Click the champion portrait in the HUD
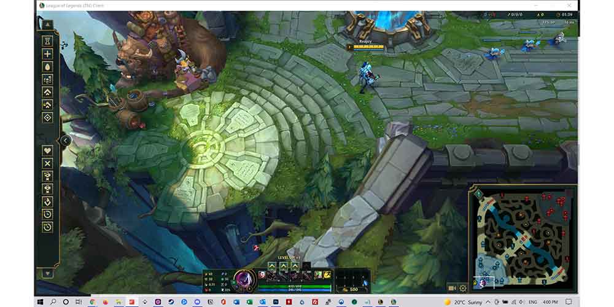Viewport: 614px width, 307px height. pyautogui.click(x=245, y=279)
